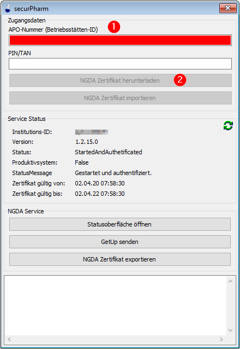Click the PIN/TAN input field
This screenshot has width=240, height=349.
click(120, 64)
